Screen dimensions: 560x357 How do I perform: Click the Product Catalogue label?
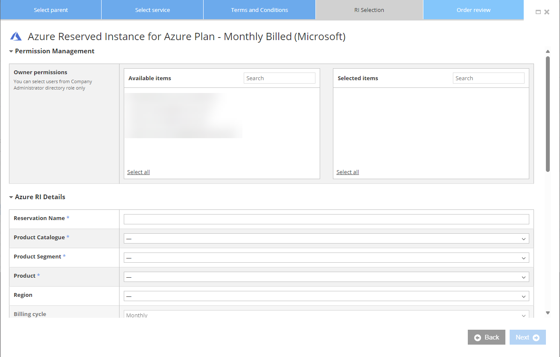(39, 237)
